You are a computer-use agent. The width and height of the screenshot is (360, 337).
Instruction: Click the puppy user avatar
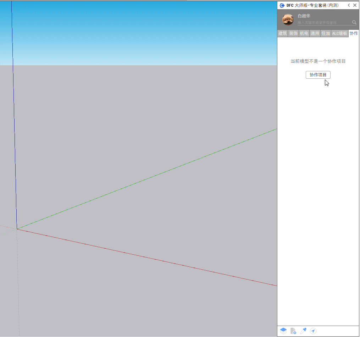(x=288, y=20)
